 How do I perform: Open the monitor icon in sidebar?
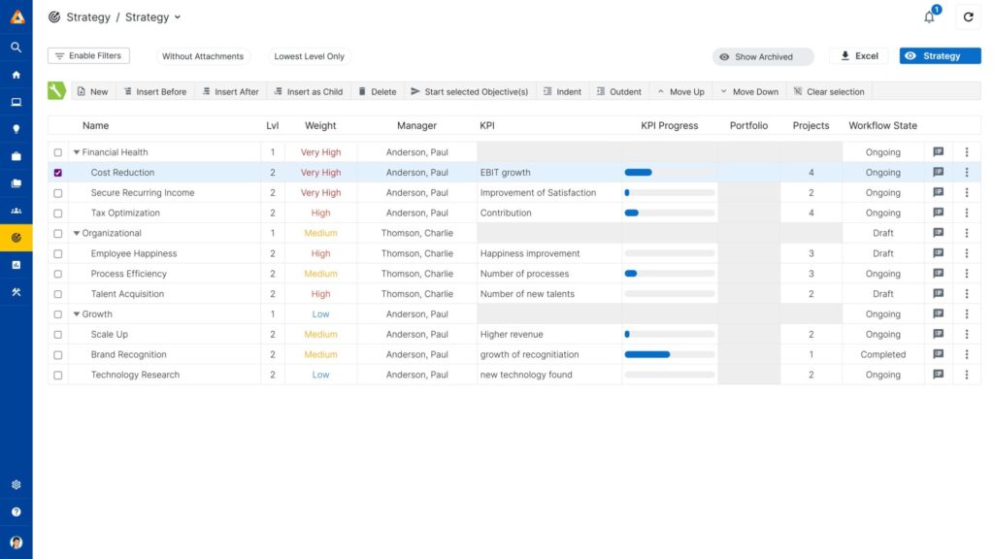point(17,102)
